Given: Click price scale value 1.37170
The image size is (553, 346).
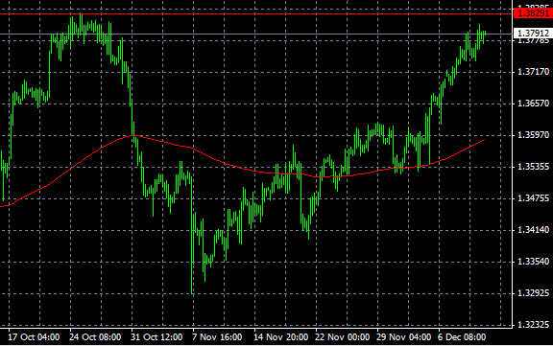Looking at the screenshot, I should [533, 72].
